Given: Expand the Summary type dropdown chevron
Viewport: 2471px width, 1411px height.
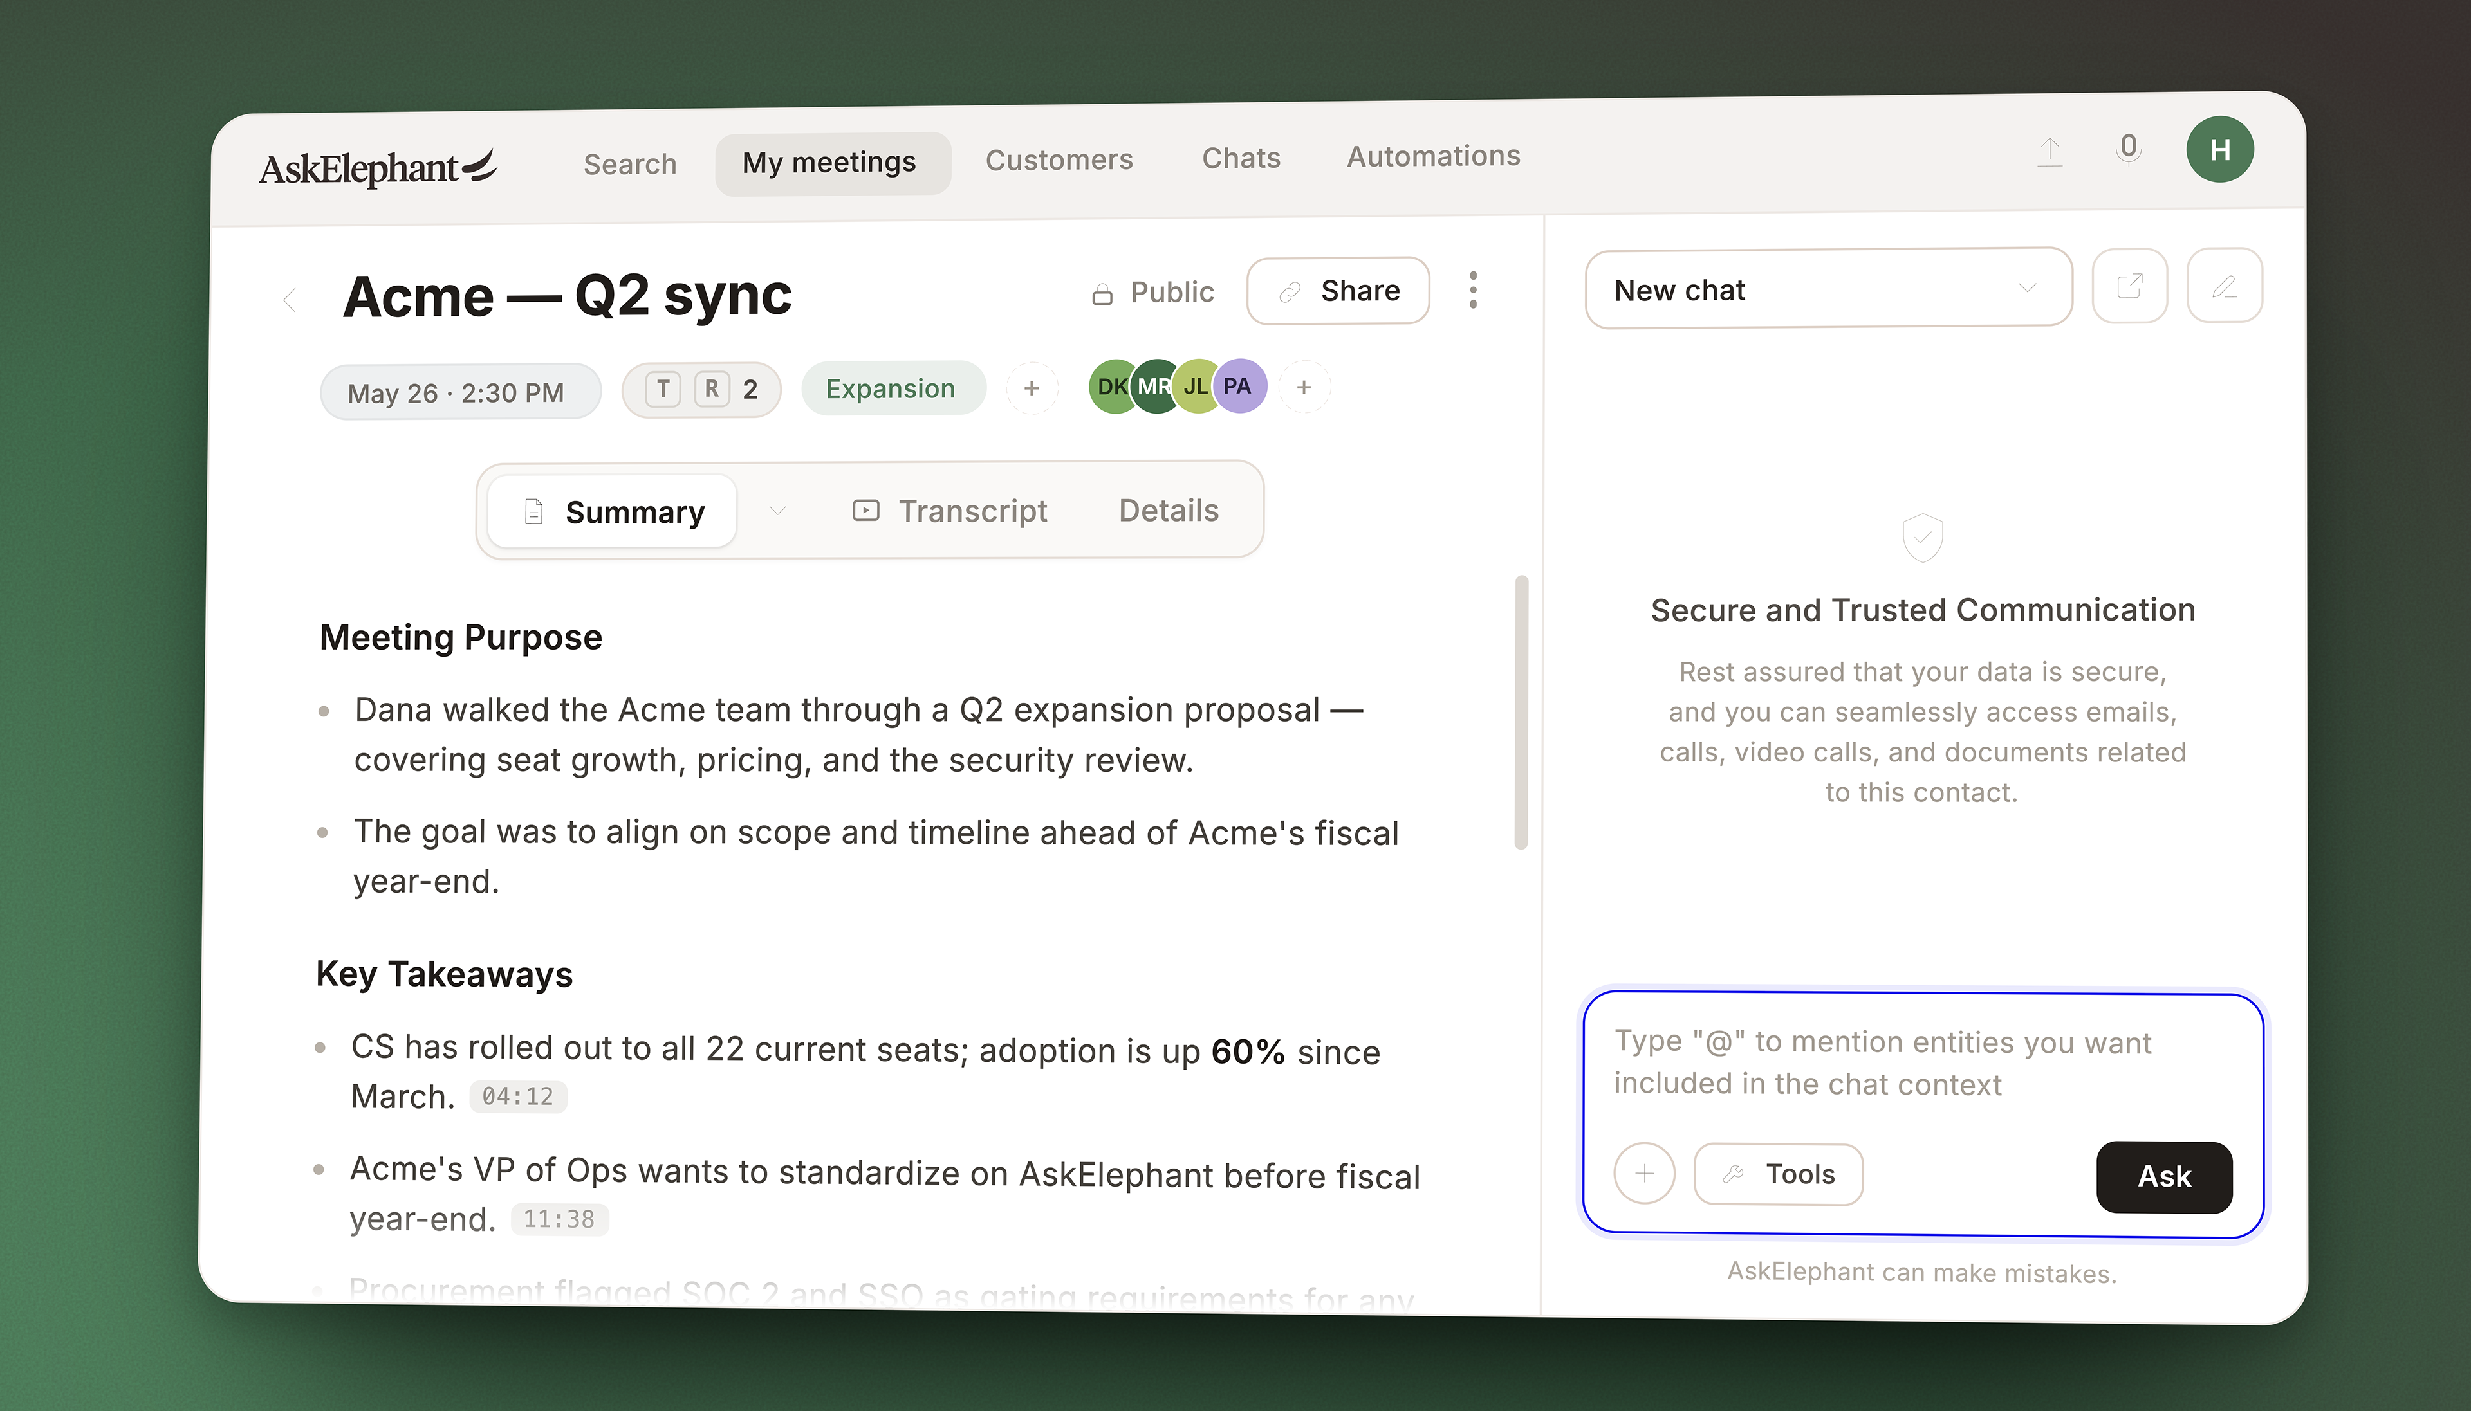Looking at the screenshot, I should tap(777, 511).
